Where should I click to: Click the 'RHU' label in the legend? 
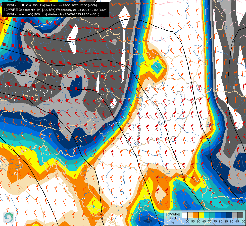(173, 218)
